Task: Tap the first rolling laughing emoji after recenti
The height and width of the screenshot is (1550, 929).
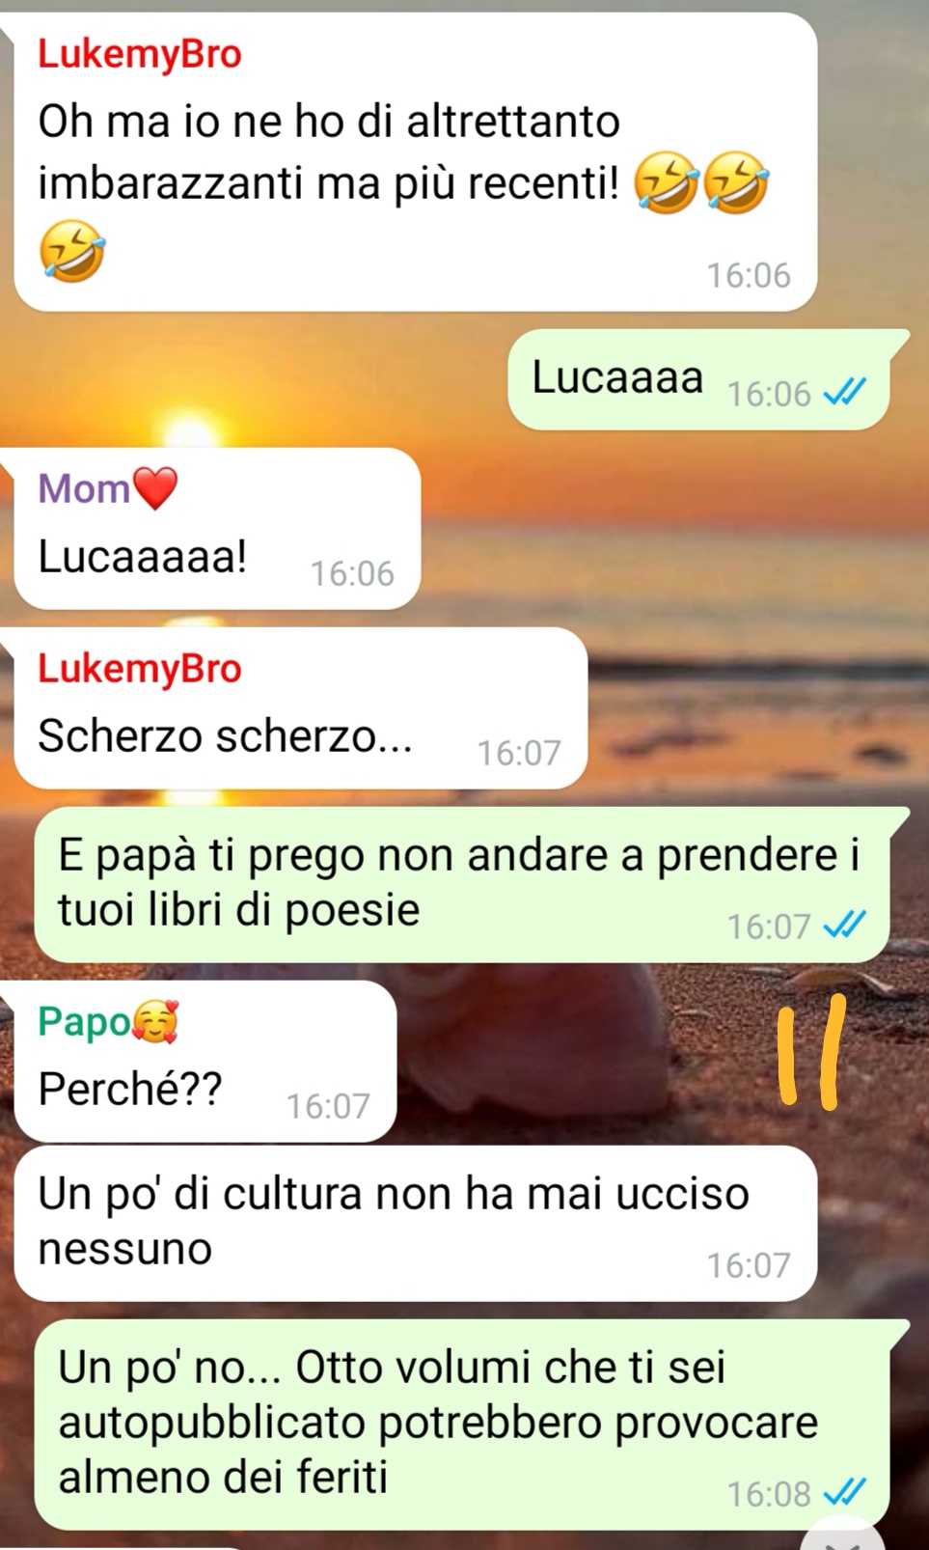Action: (x=667, y=182)
